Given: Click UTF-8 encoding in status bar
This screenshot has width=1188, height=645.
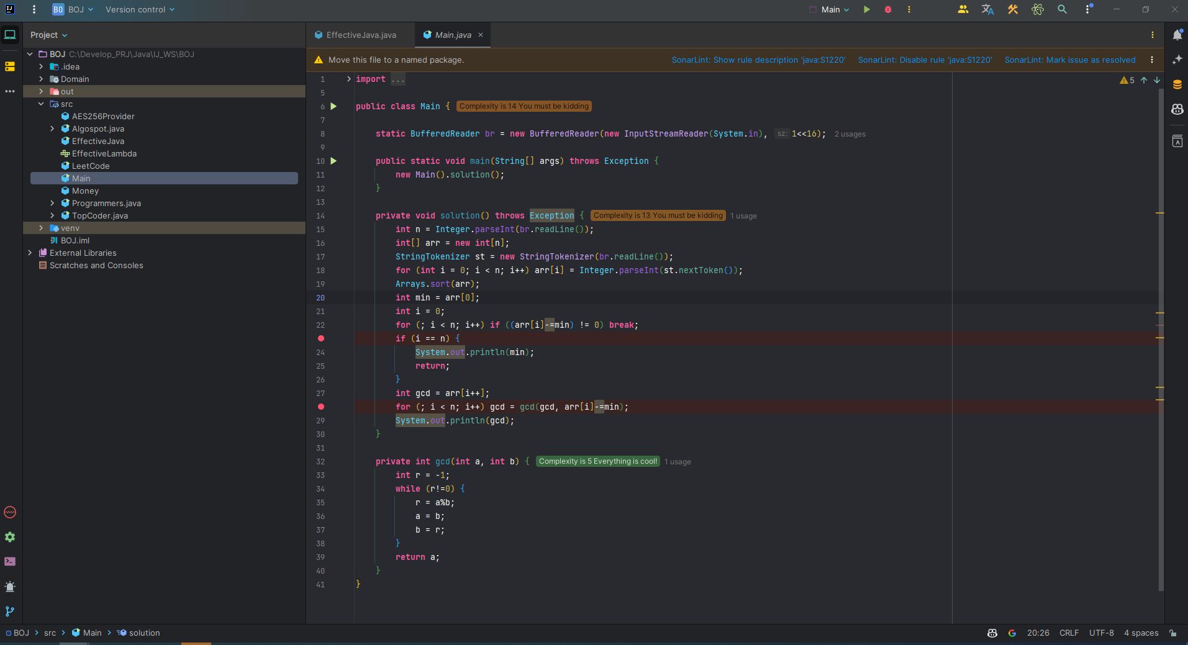Looking at the screenshot, I should point(1101,633).
